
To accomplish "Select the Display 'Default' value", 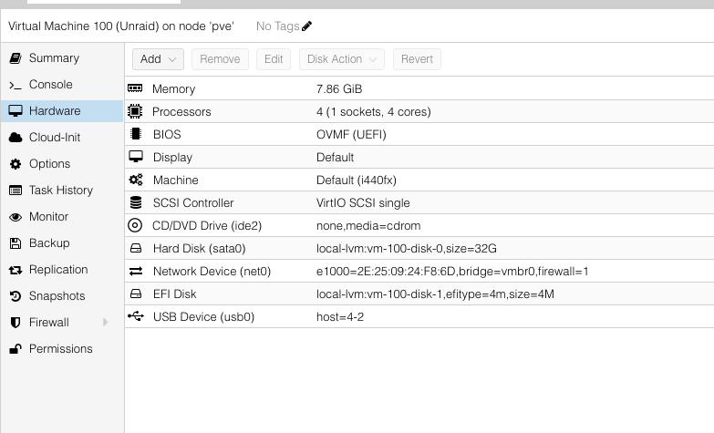I will [335, 157].
